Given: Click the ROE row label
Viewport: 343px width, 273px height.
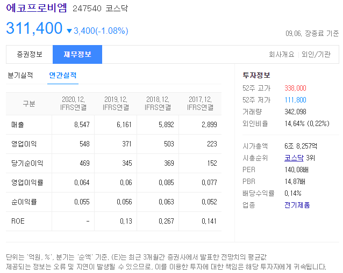Looking at the screenshot, I should pos(18,221).
